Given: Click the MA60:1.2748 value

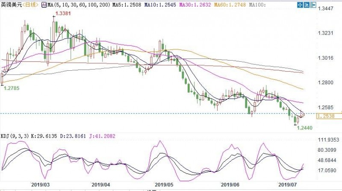Looking at the screenshot, I should click(x=230, y=5).
